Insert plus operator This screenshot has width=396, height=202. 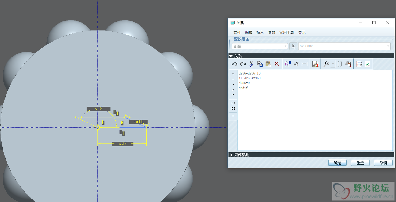tap(233, 74)
